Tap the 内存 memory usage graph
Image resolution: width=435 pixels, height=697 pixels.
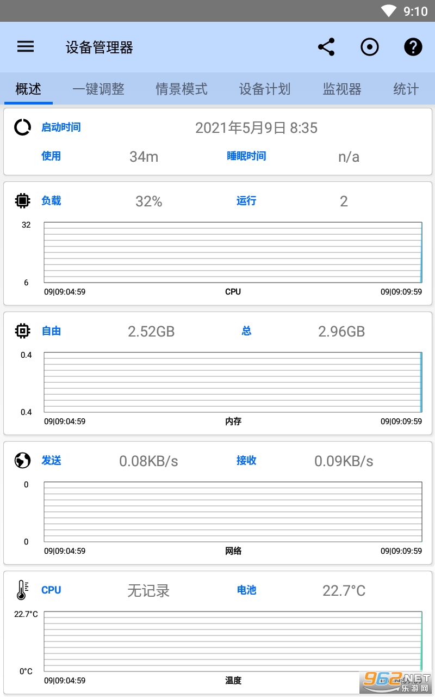click(x=233, y=382)
